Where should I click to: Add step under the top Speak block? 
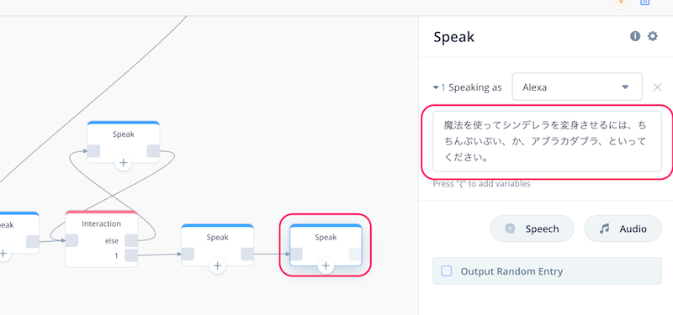[x=124, y=163]
